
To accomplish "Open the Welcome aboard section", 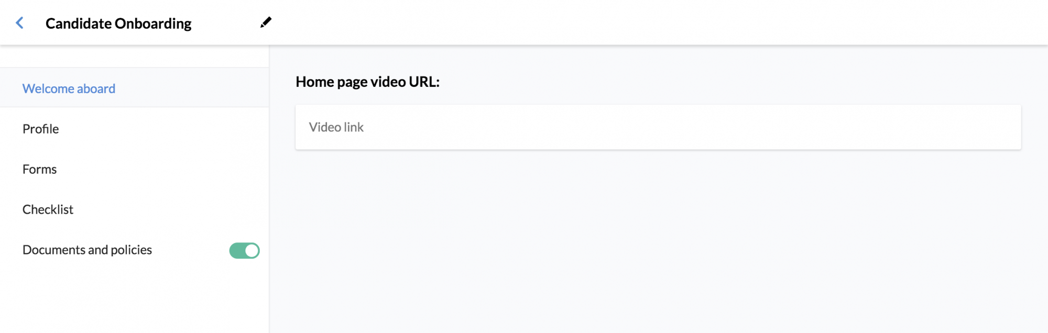I will tap(69, 88).
